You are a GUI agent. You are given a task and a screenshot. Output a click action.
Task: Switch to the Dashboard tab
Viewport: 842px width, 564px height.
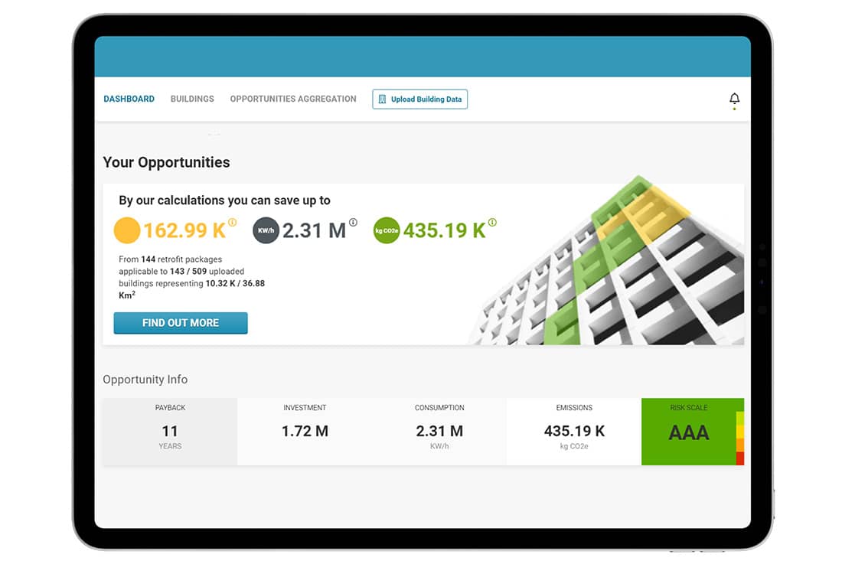click(129, 99)
